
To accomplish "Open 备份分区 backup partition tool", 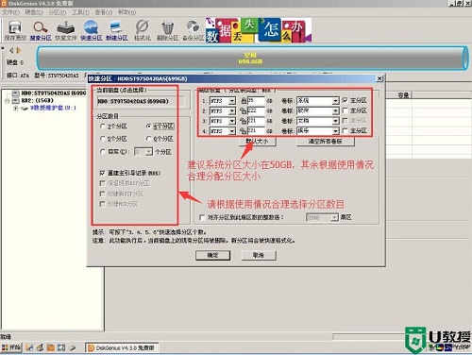I will pos(193,30).
